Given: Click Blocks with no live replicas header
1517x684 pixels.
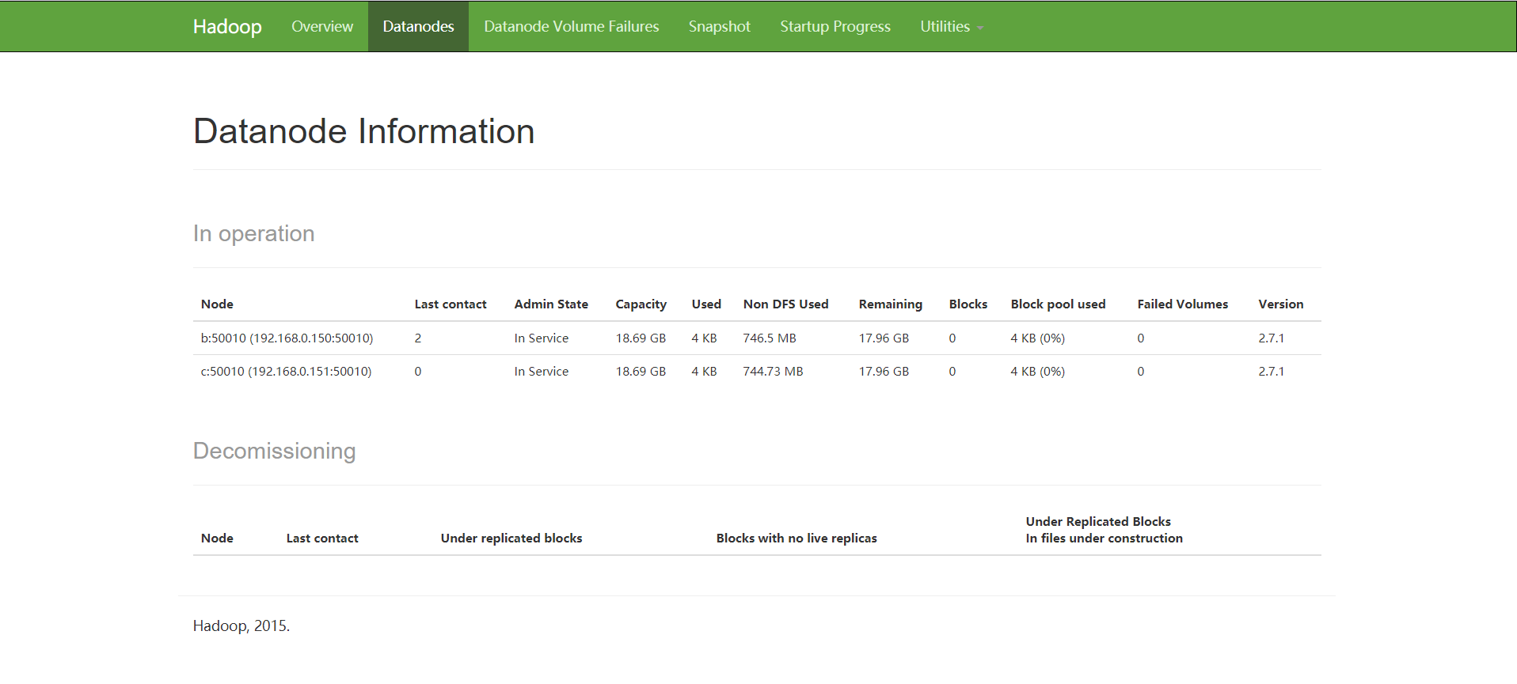Looking at the screenshot, I should tap(797, 538).
